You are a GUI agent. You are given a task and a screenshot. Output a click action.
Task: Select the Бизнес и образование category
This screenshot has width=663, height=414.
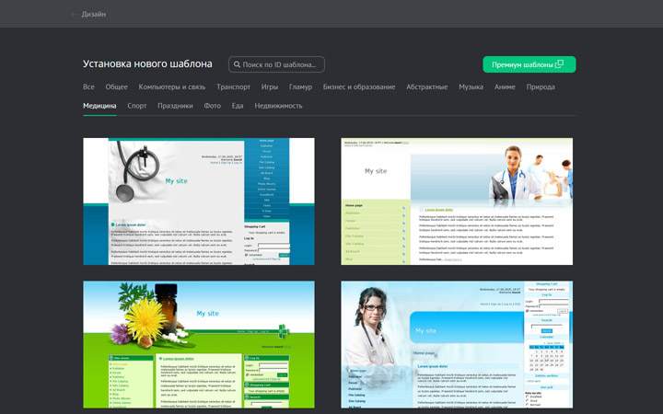(359, 87)
